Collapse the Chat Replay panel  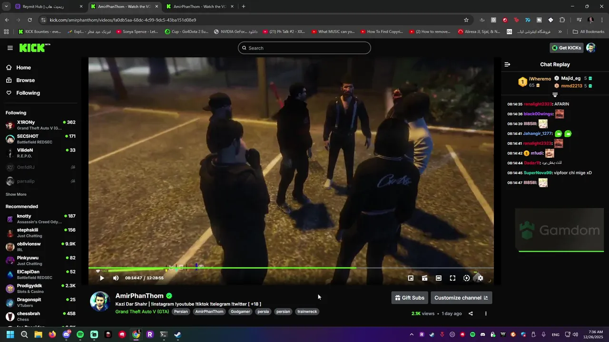[507, 64]
